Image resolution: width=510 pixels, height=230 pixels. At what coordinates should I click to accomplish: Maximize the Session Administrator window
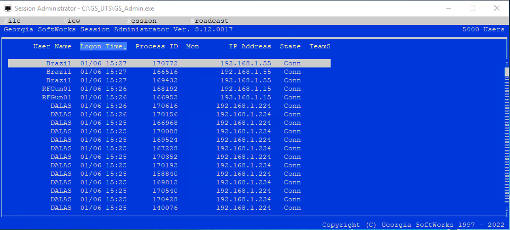click(x=472, y=8)
